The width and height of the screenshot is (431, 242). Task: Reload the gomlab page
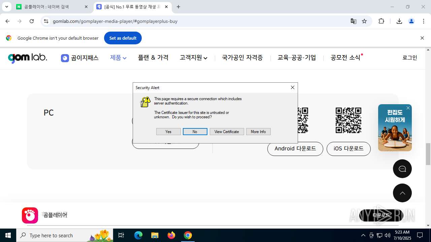[32, 21]
